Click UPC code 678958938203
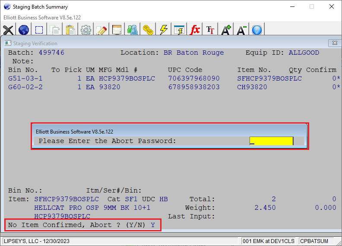Screen dimensions: 342x246 click(x=194, y=87)
